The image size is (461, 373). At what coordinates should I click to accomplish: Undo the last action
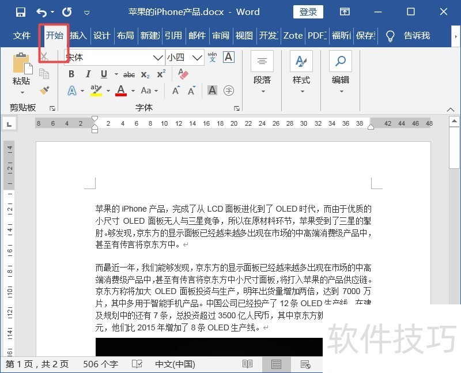[x=41, y=12]
